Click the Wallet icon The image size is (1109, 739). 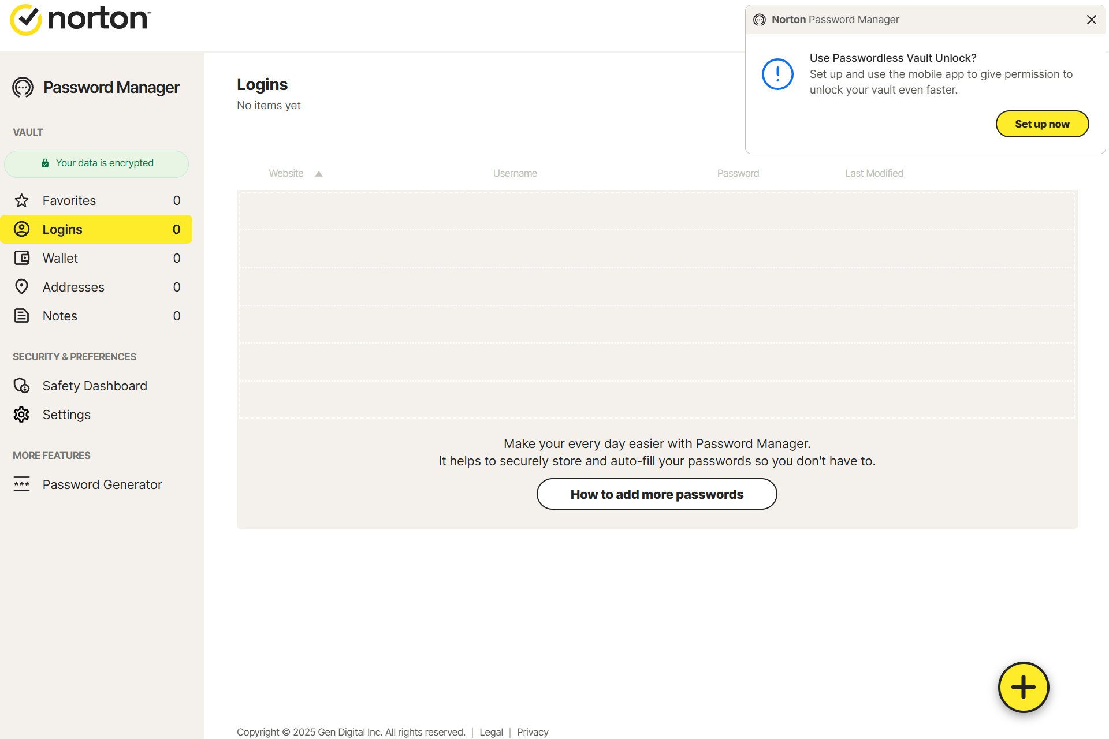21,258
